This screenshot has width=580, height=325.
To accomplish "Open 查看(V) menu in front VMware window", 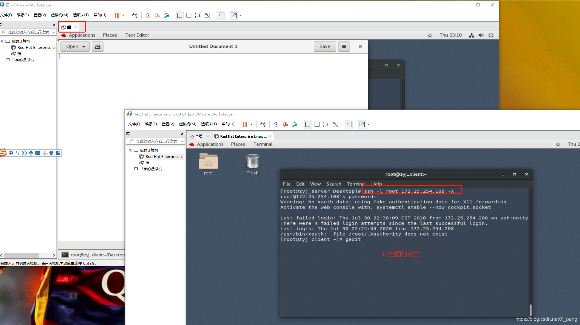I will pos(168,124).
